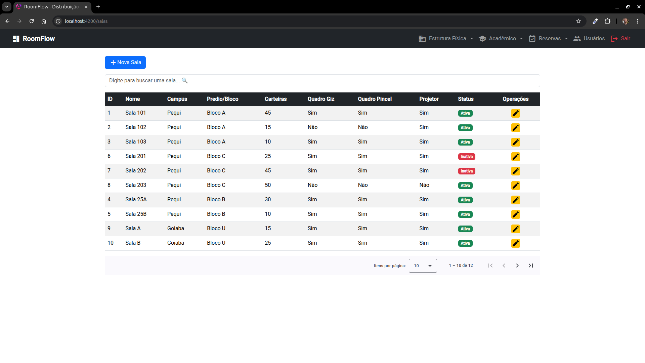Edit the Sala B row

(515, 243)
